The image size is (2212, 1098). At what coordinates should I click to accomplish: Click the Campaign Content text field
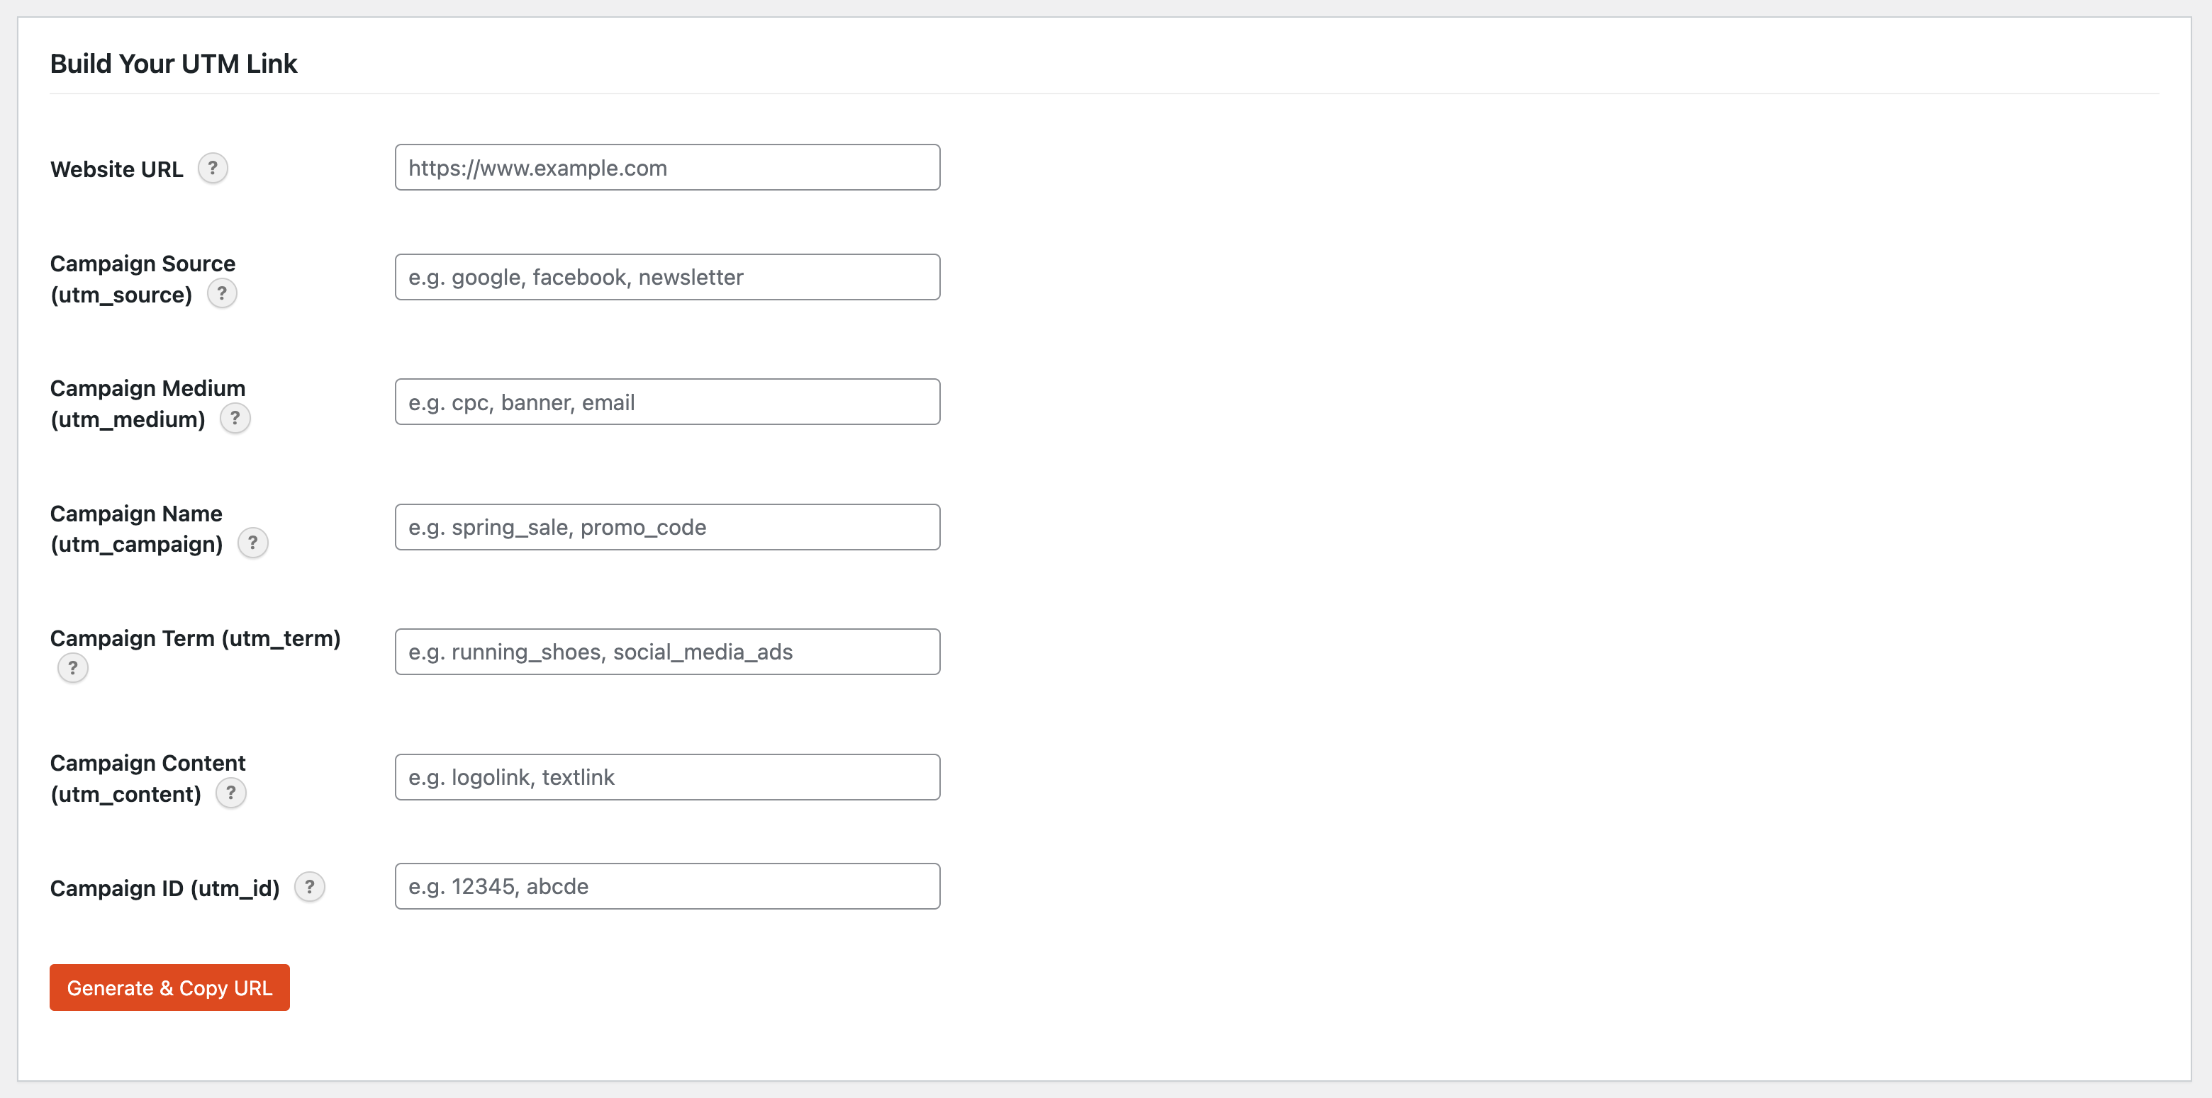667,777
